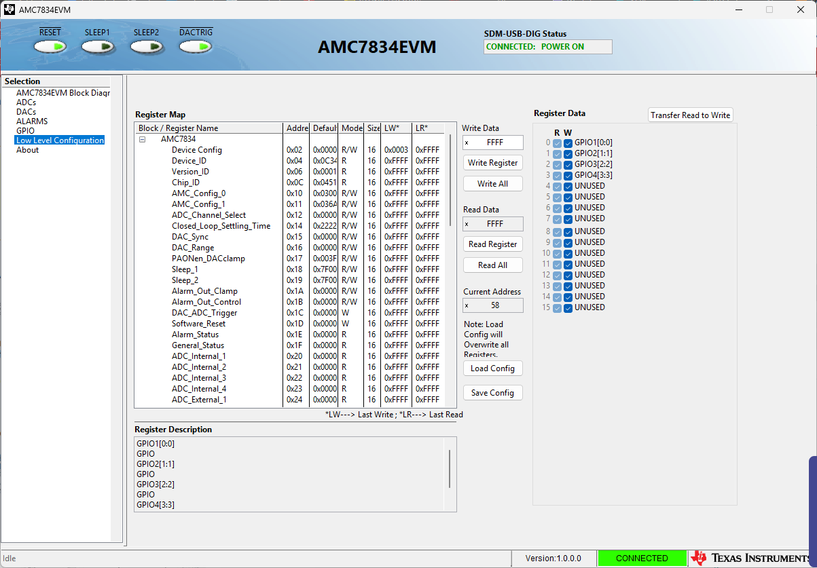Click the Save Config button

493,393
